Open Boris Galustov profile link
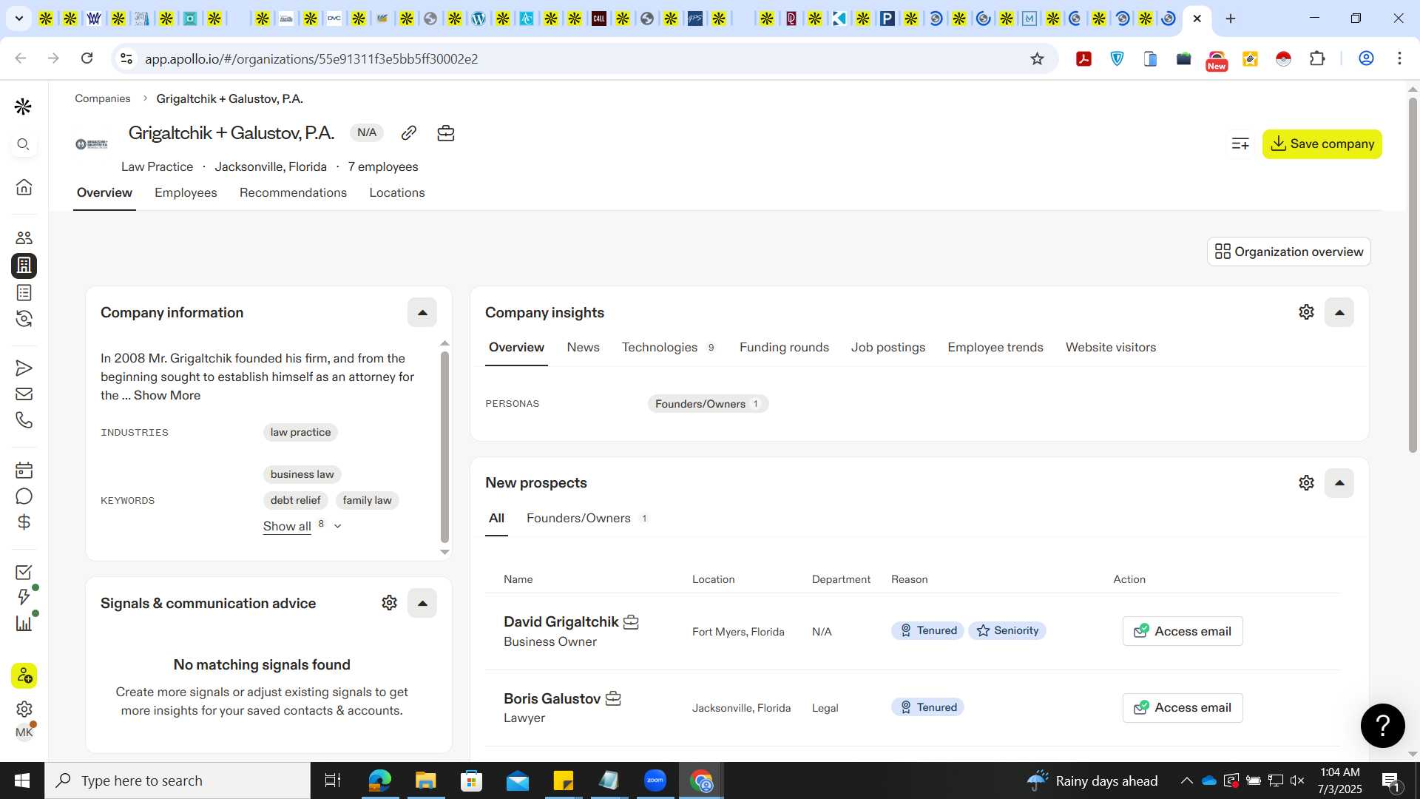The image size is (1420, 799). click(552, 698)
